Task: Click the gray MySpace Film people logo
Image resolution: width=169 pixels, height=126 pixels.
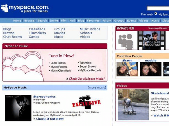Action: tap(126, 42)
